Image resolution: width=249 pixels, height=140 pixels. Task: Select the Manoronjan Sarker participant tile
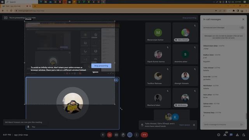point(158,33)
